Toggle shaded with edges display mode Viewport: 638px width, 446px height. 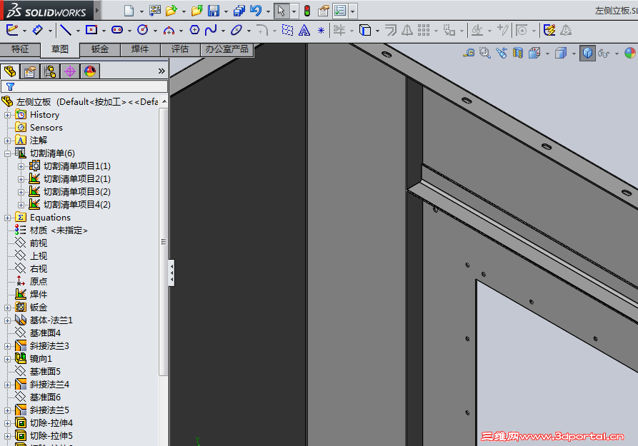point(587,53)
